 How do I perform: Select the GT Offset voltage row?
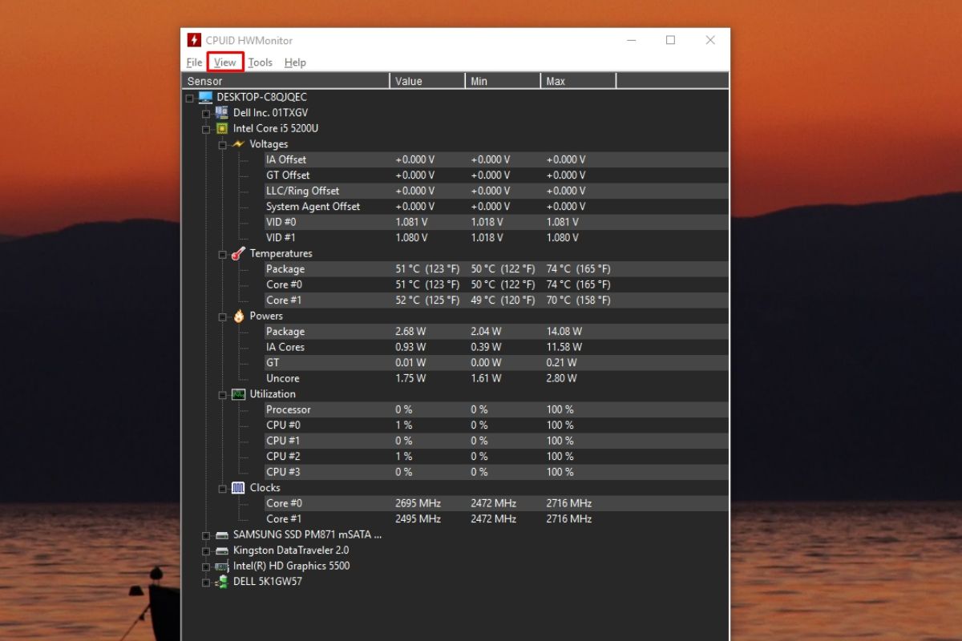click(x=496, y=175)
